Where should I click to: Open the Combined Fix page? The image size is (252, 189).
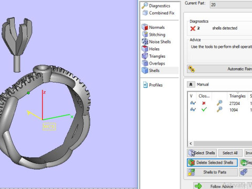click(x=159, y=13)
